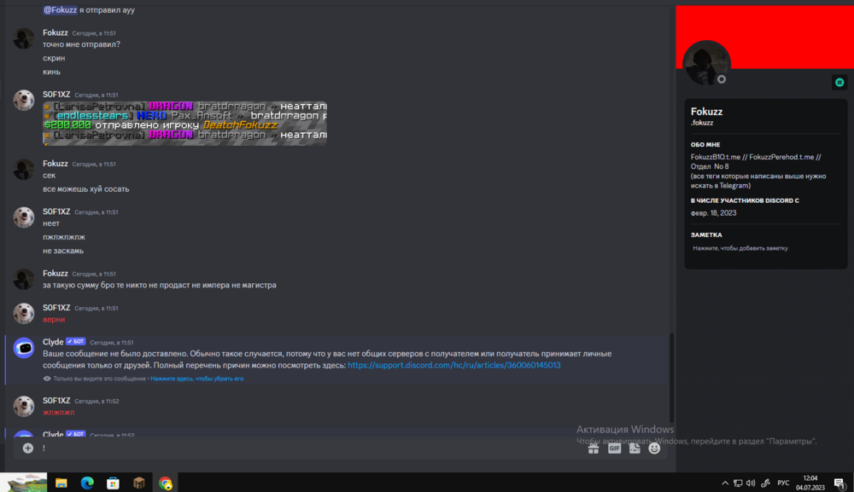Open the volume control tray icon
The height and width of the screenshot is (492, 854).
pyautogui.click(x=751, y=483)
